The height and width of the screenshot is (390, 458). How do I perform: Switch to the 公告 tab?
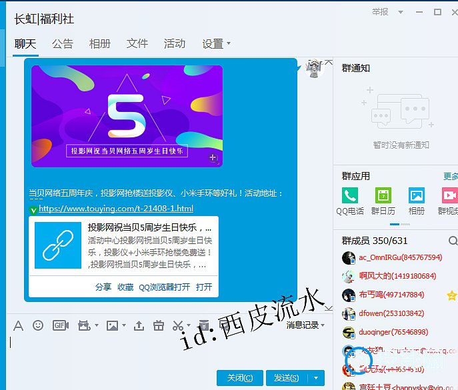coord(63,43)
